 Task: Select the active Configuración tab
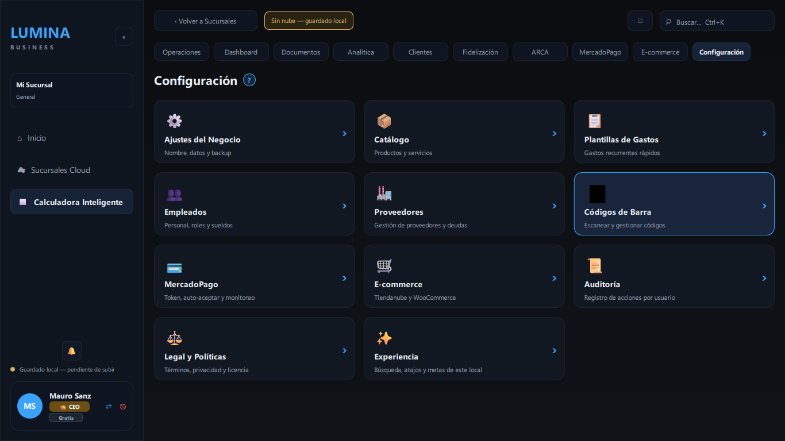click(721, 52)
